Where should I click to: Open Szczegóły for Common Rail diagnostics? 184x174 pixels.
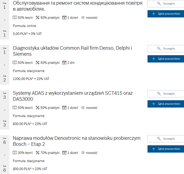(x=165, y=49)
